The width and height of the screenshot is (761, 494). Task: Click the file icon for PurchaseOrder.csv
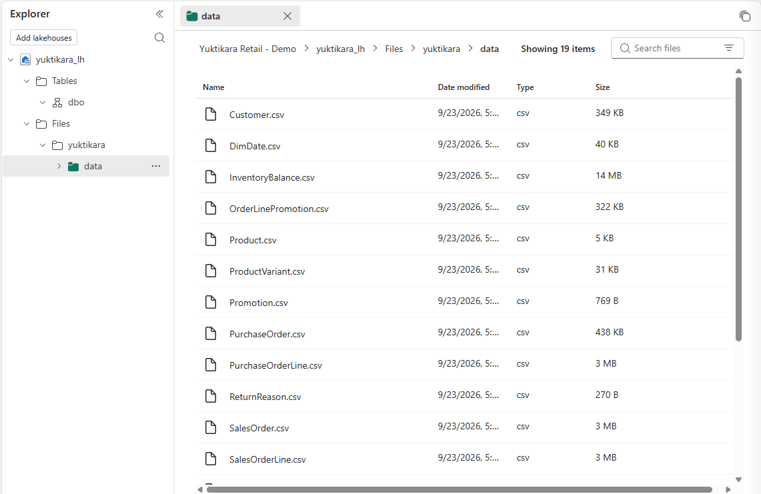[211, 333]
